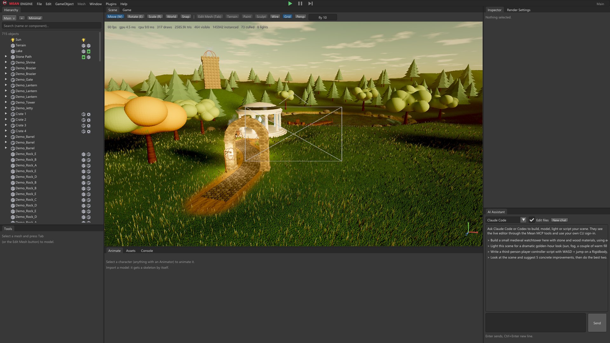The height and width of the screenshot is (343, 610).
Task: Click the green script icon on Lake row
Action: pyautogui.click(x=89, y=51)
